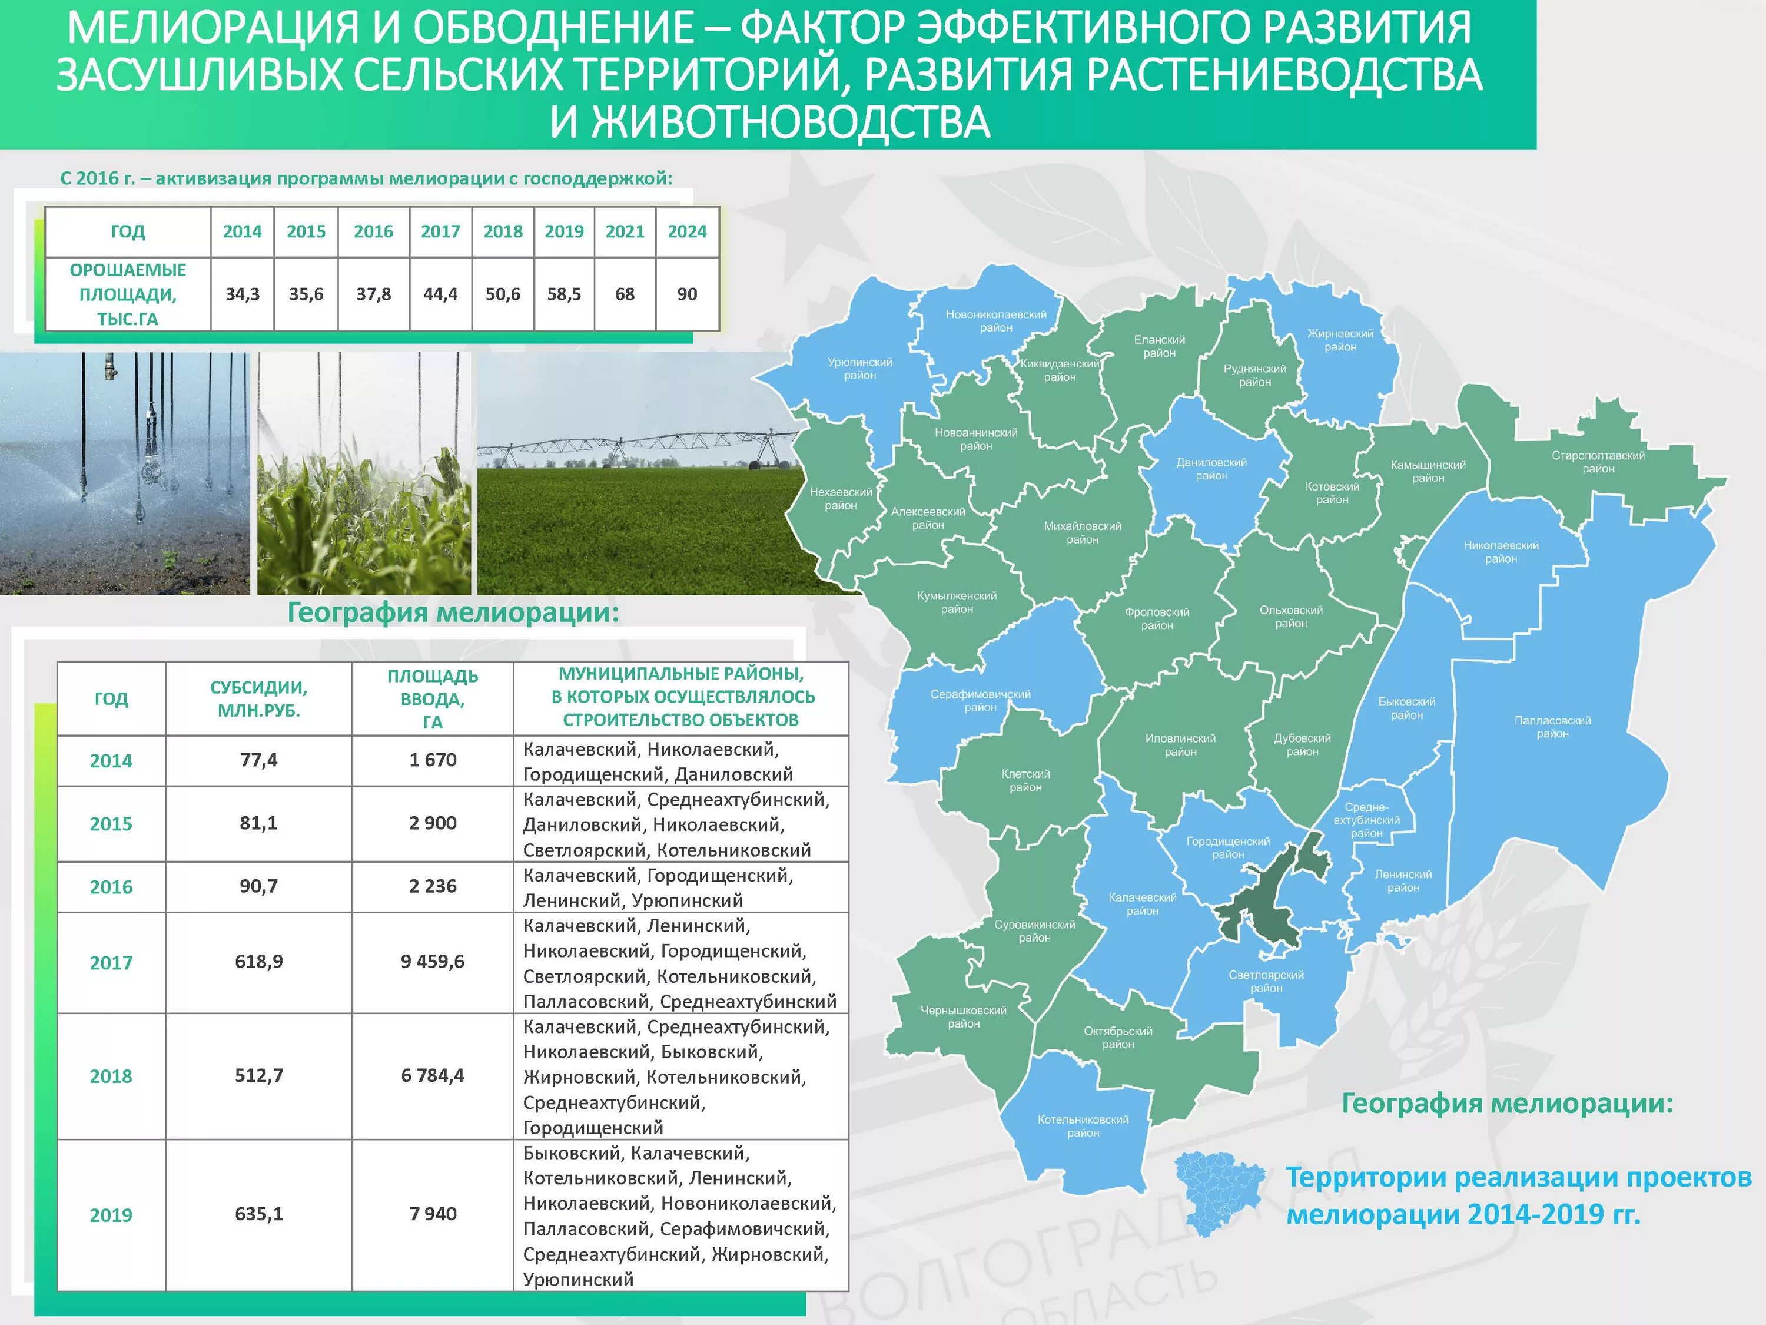Select Нехаевский район on the map

pyautogui.click(x=841, y=498)
